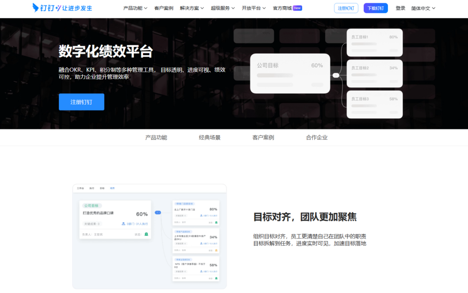
Task: Click the org-chart icon beside 3部门·31人执行
Action: [122, 224]
